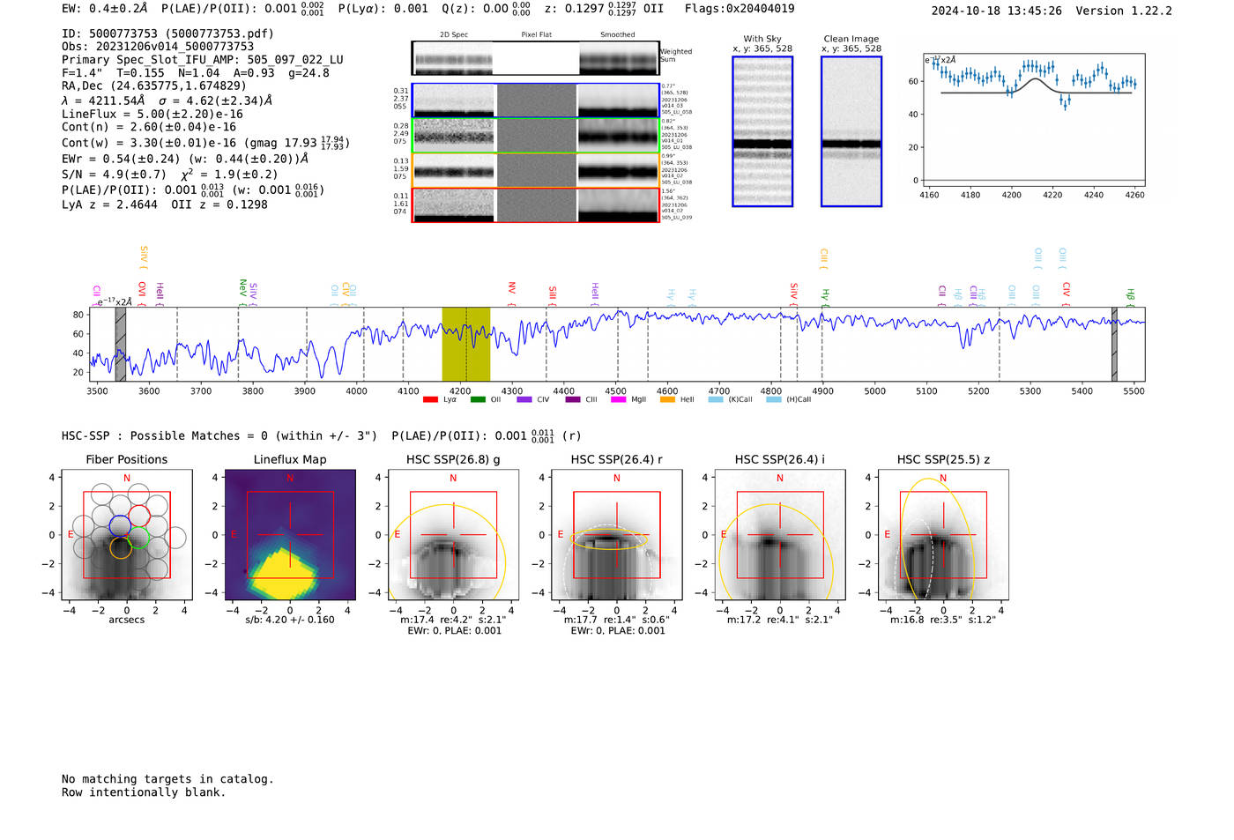
Task: Click the red NV line marker
Action: tap(511, 294)
